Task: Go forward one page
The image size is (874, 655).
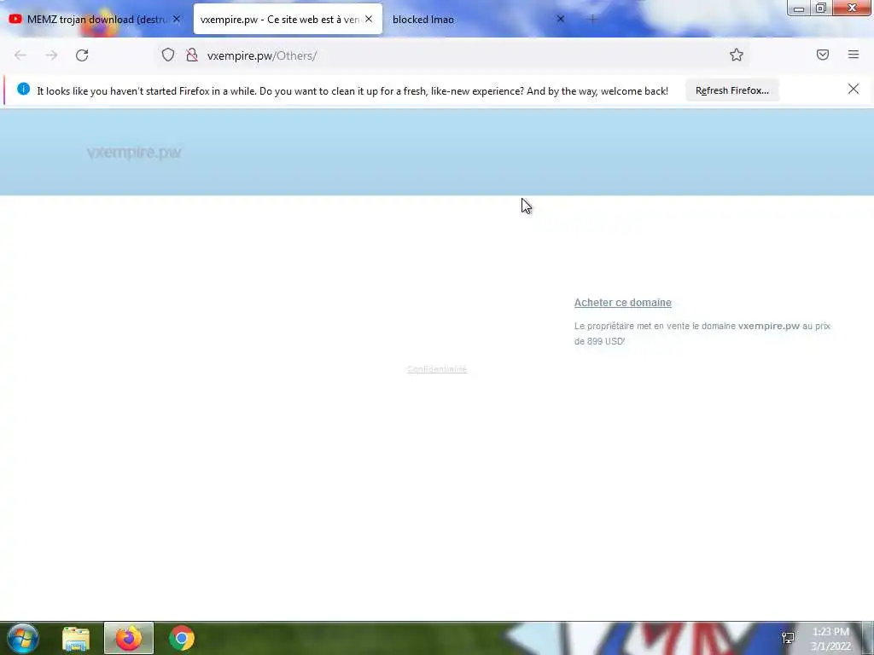Action: [x=51, y=55]
